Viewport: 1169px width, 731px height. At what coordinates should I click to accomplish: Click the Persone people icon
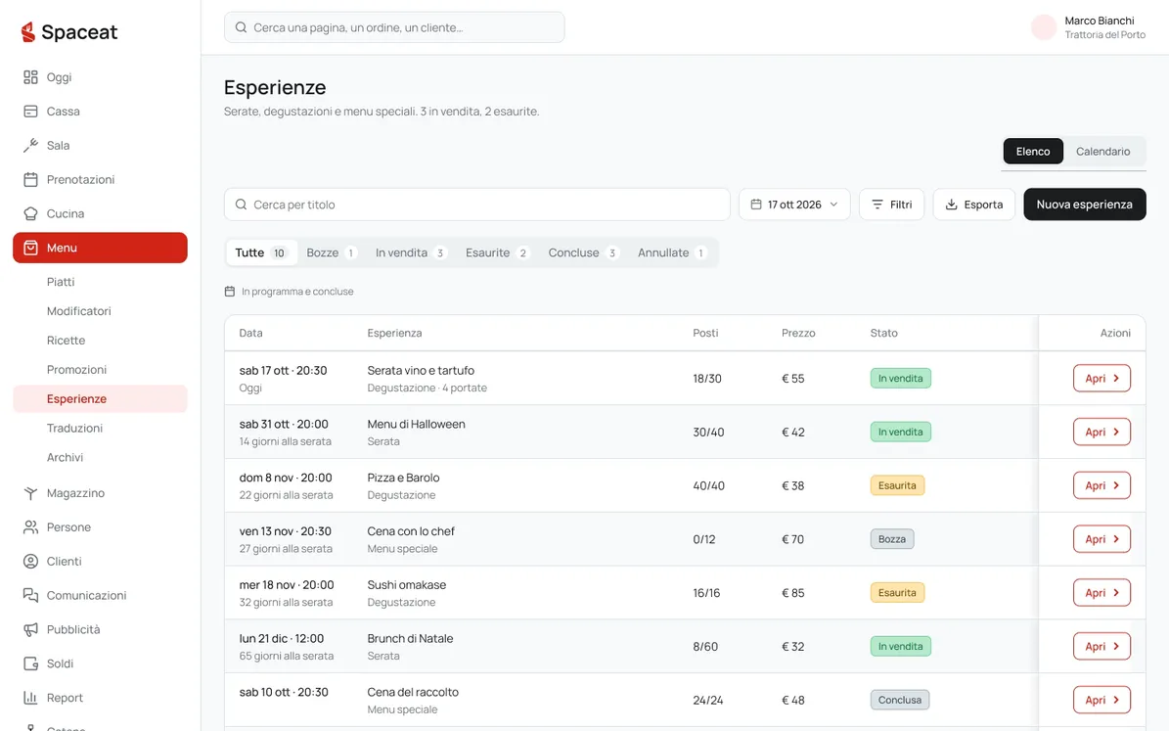[30, 527]
